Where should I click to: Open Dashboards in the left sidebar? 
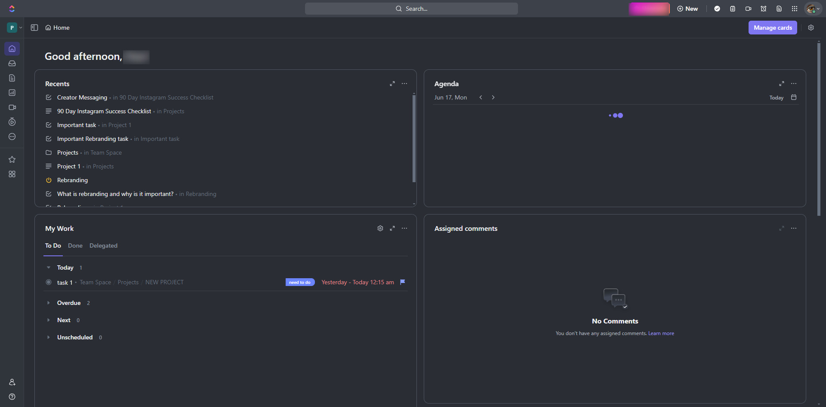coord(12,93)
